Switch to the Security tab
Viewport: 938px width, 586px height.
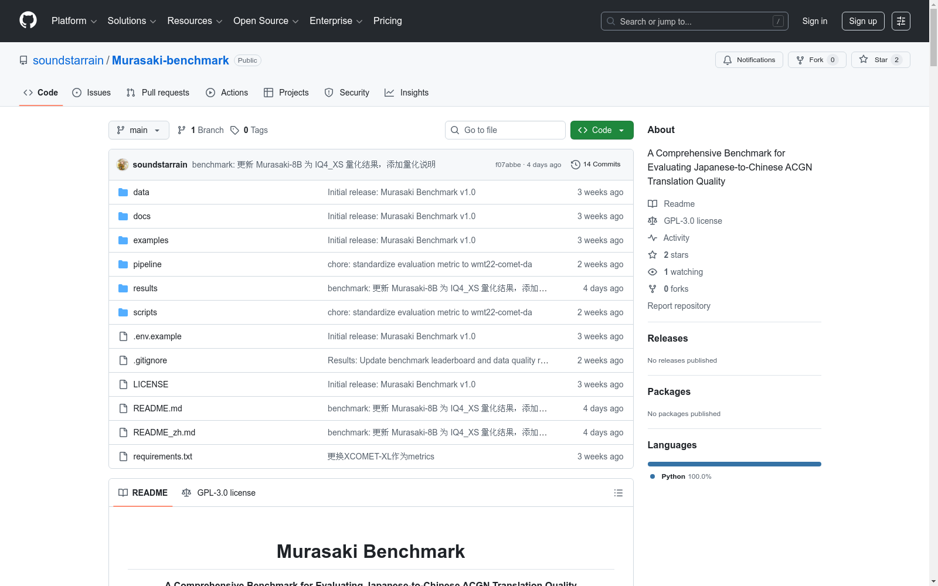point(347,93)
